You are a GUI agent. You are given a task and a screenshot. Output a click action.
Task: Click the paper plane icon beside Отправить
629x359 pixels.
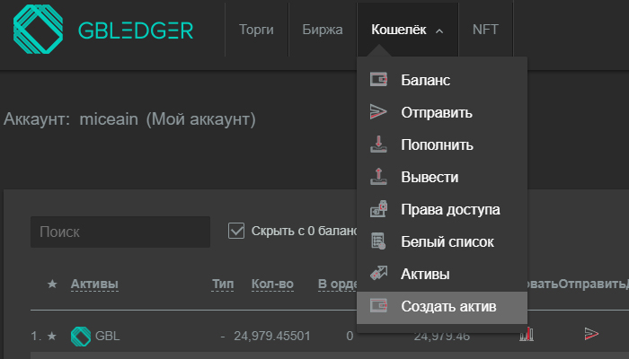(x=378, y=112)
